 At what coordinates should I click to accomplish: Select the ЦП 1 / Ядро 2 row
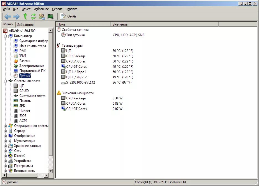pyautogui.click(x=97, y=77)
